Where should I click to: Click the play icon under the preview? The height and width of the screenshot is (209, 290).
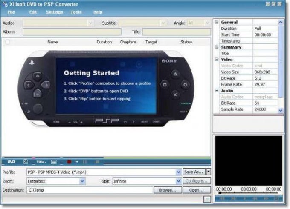244,198
